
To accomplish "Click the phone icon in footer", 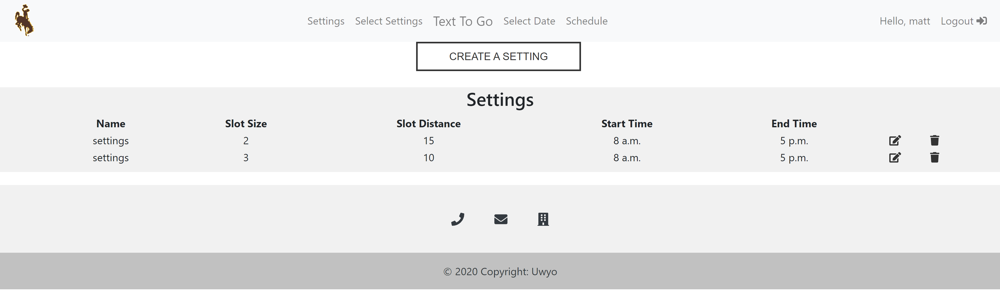I will pos(458,219).
